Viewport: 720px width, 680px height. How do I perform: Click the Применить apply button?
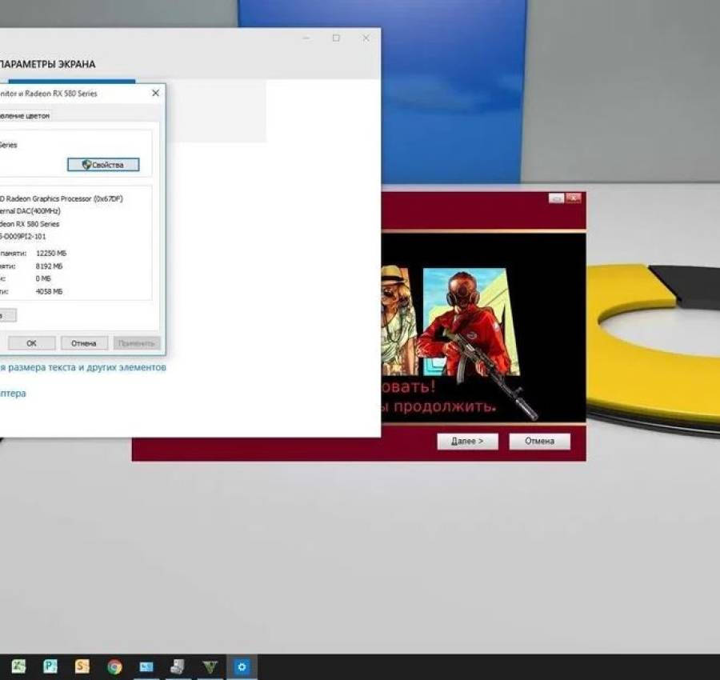click(x=137, y=343)
